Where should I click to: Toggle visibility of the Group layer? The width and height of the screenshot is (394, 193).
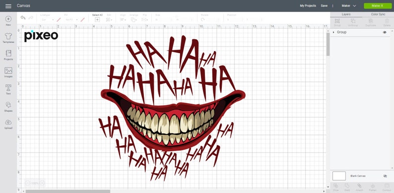(x=385, y=32)
